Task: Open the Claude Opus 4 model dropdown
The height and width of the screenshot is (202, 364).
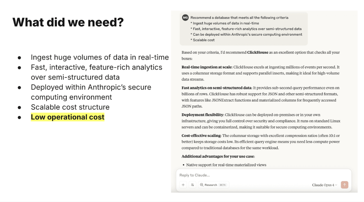Action: [325, 185]
